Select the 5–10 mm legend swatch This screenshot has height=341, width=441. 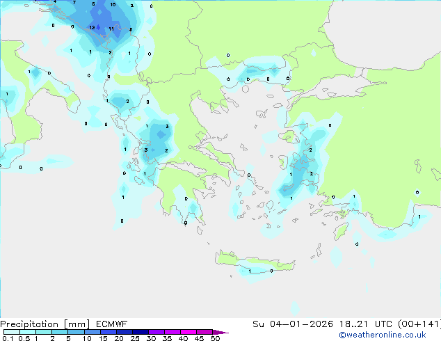76,332
